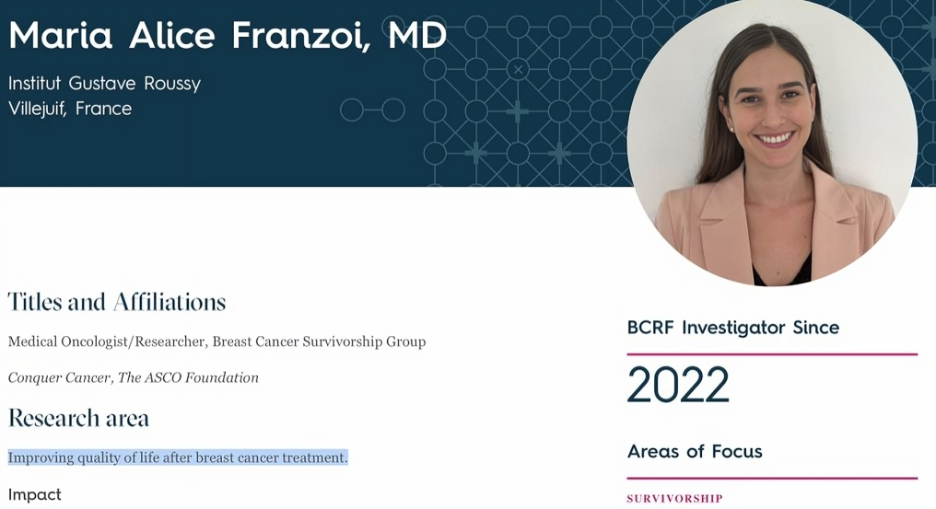Click the Areas of Focus heading

coord(695,451)
